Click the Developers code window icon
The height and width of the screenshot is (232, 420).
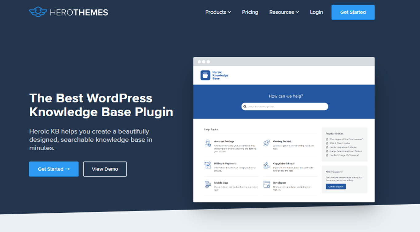pos(267,184)
